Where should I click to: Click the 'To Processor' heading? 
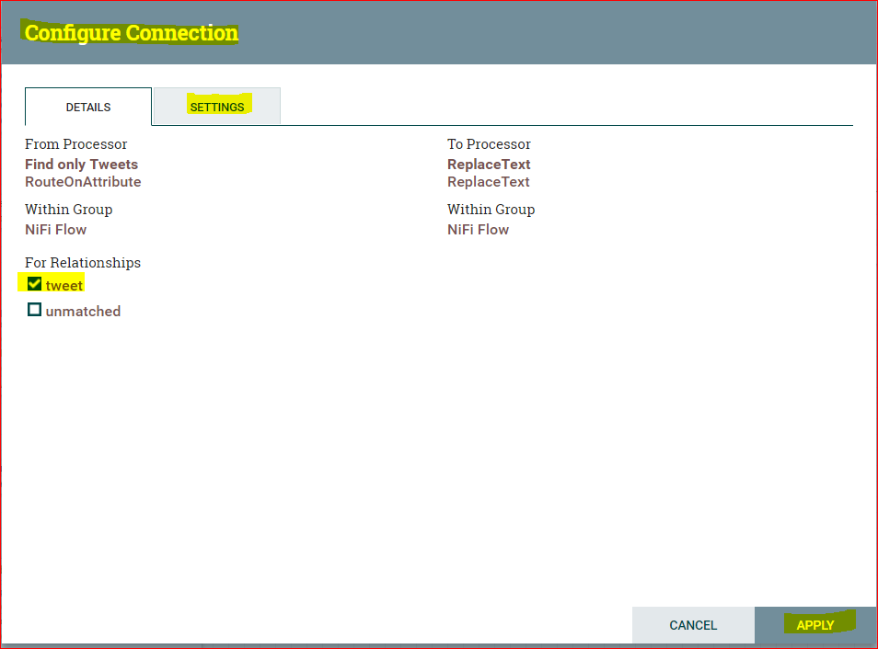point(489,144)
